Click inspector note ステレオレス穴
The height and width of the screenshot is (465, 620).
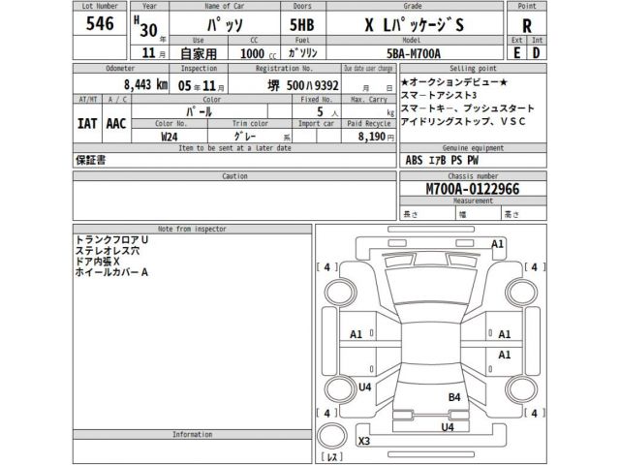108,250
